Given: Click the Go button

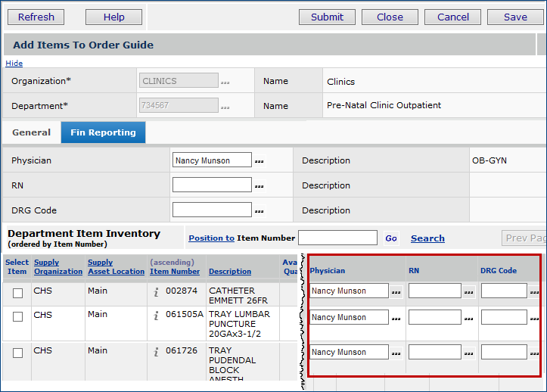Looking at the screenshot, I should pyautogui.click(x=391, y=238).
